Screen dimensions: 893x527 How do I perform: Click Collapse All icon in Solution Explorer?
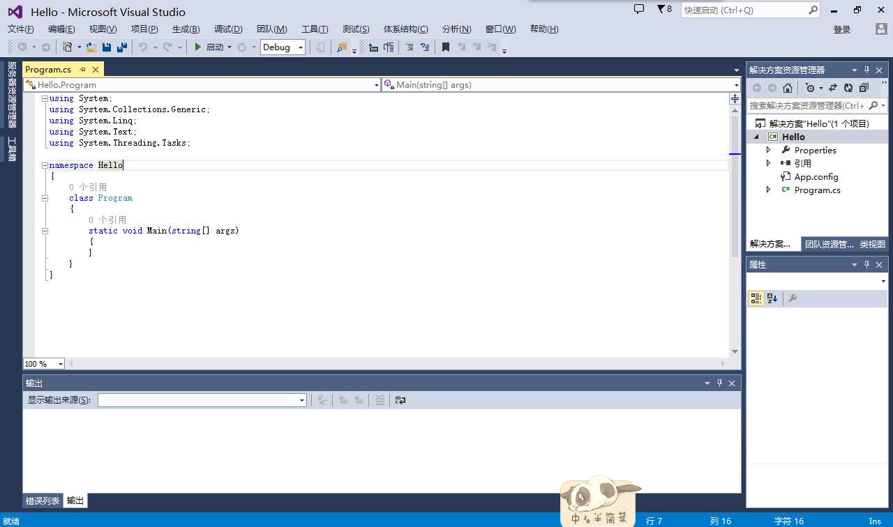coord(864,88)
